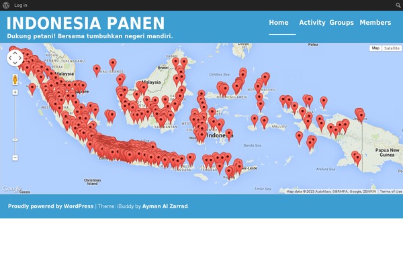403x268 pixels.
Task: Zoom out with the minus button
Action: [15, 157]
